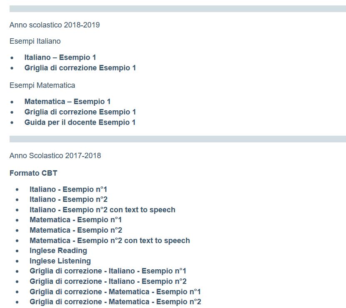The width and height of the screenshot is (346, 308).
Task: Open Griglia di correzione - Matematica - Esempio n°2
Action: click(x=115, y=302)
